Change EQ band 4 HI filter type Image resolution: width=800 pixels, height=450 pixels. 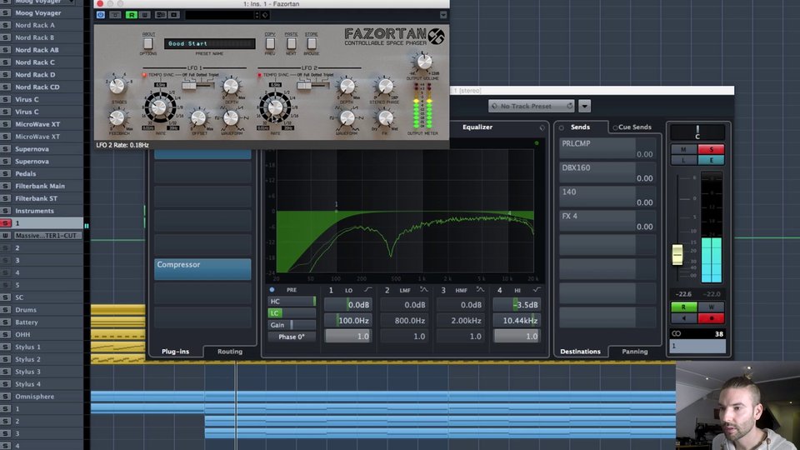pos(536,290)
